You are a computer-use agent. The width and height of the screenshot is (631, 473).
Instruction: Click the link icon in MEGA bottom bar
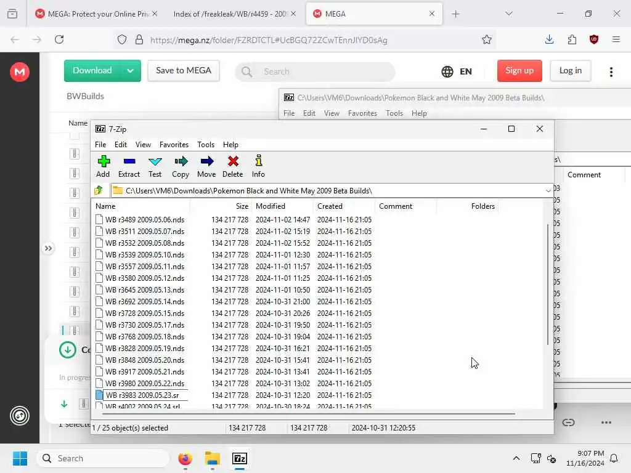[x=568, y=422]
